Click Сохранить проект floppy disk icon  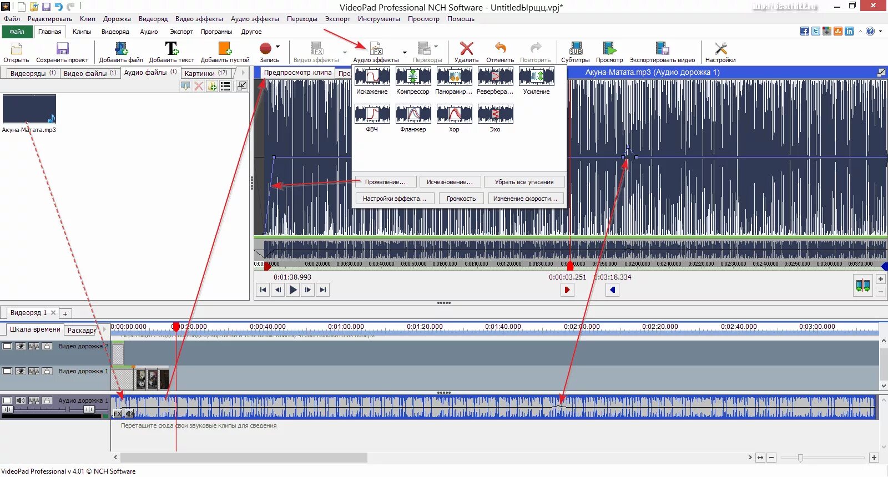coord(62,49)
